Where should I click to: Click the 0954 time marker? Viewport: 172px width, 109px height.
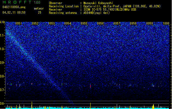point(68,23)
